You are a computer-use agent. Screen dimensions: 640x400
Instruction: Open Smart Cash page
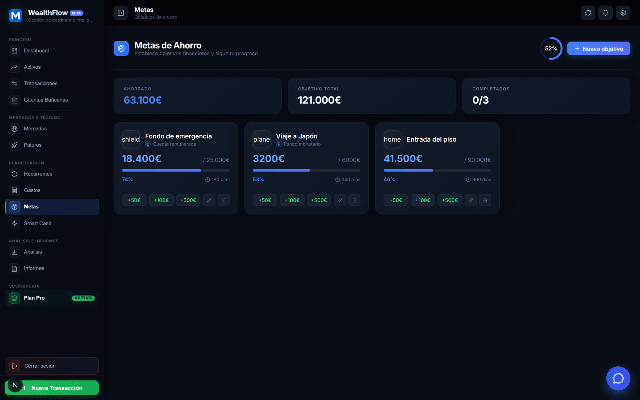pyautogui.click(x=52, y=224)
